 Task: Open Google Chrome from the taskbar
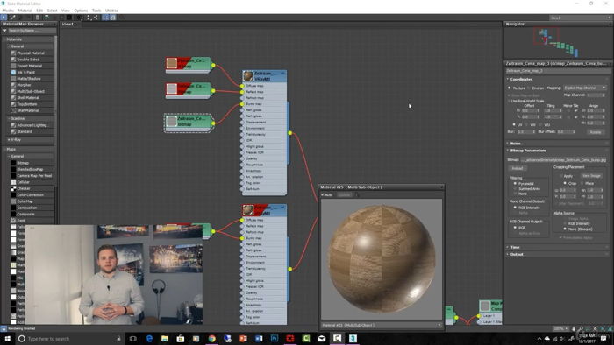[212, 338]
